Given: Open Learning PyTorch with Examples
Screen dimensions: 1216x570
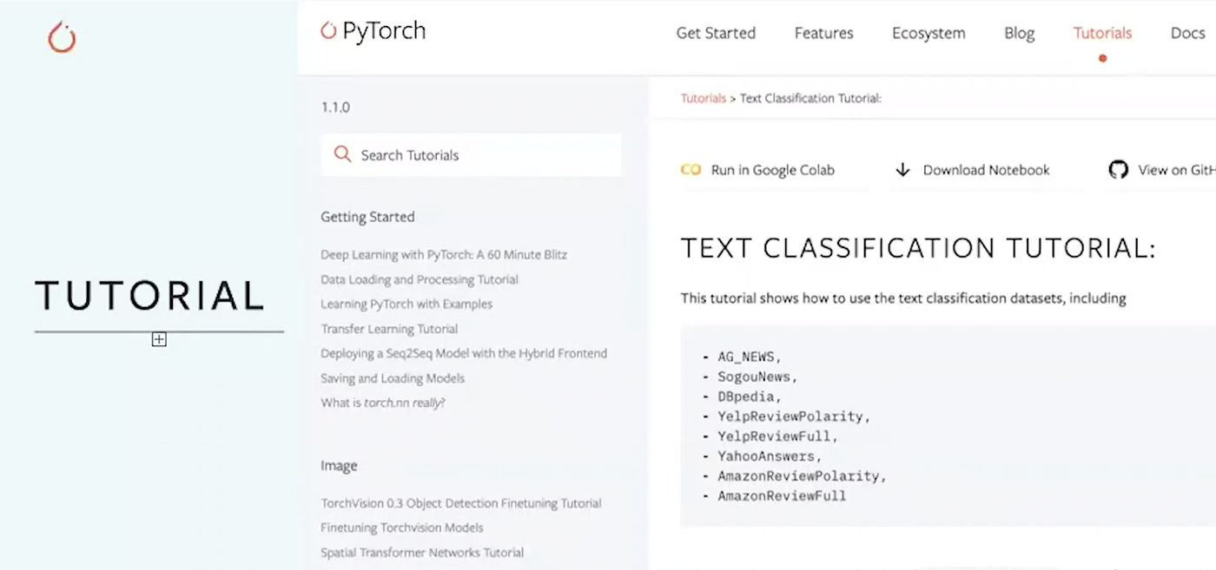Looking at the screenshot, I should coord(406,304).
